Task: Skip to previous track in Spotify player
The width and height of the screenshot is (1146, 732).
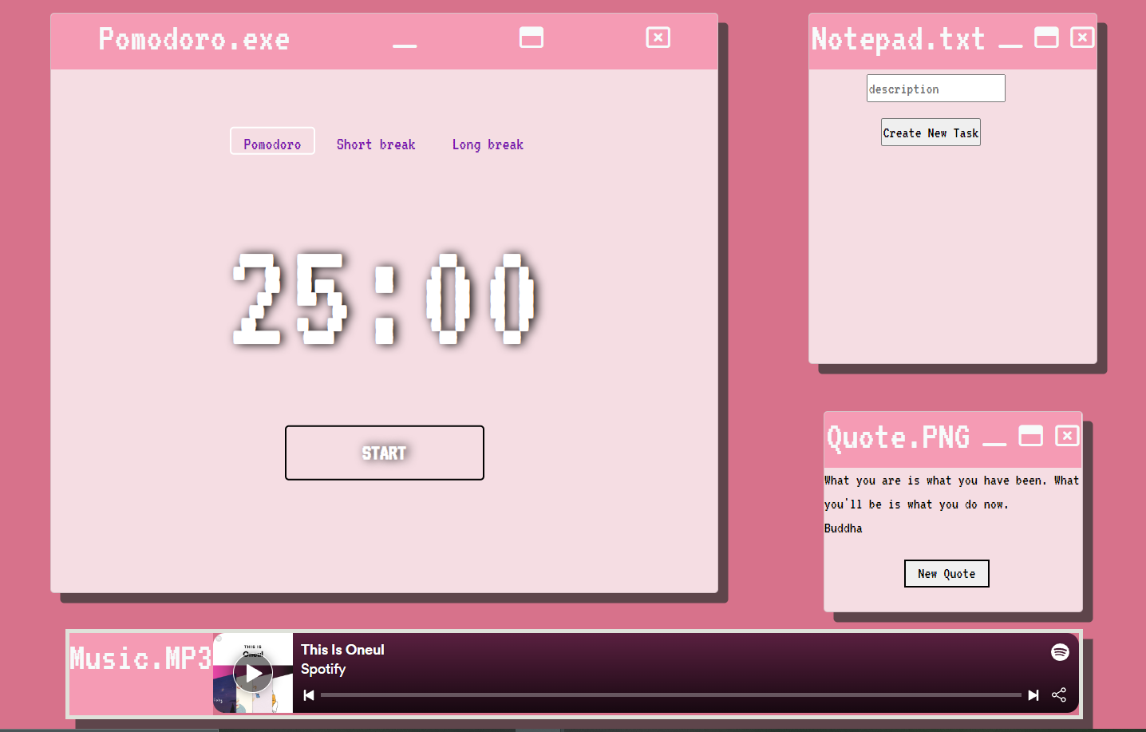Action: (309, 695)
